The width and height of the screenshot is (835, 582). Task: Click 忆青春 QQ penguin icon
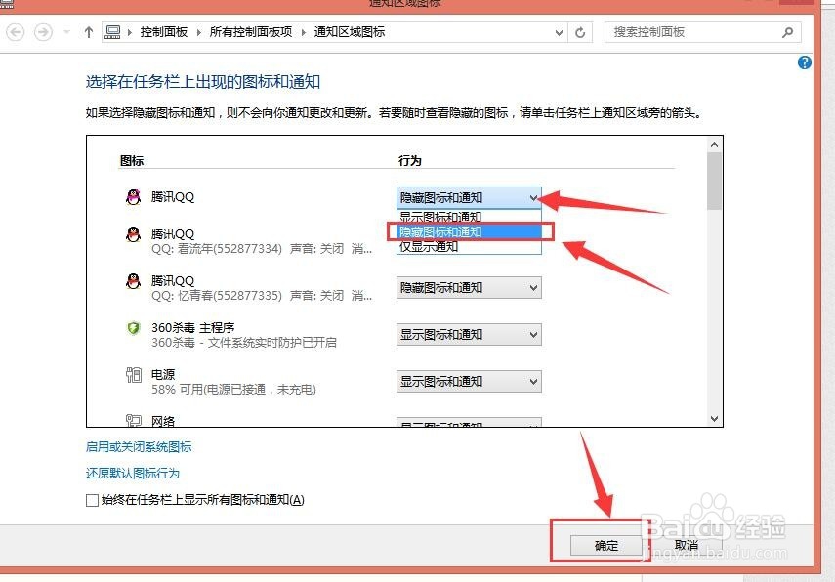(x=133, y=280)
